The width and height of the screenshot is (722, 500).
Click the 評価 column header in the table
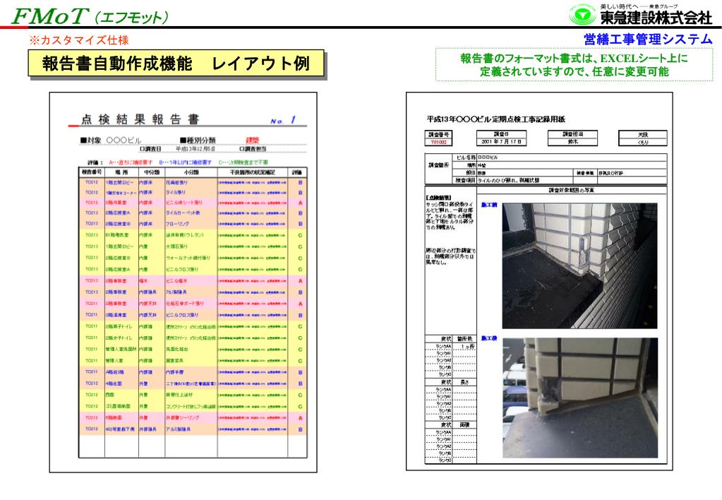point(297,172)
